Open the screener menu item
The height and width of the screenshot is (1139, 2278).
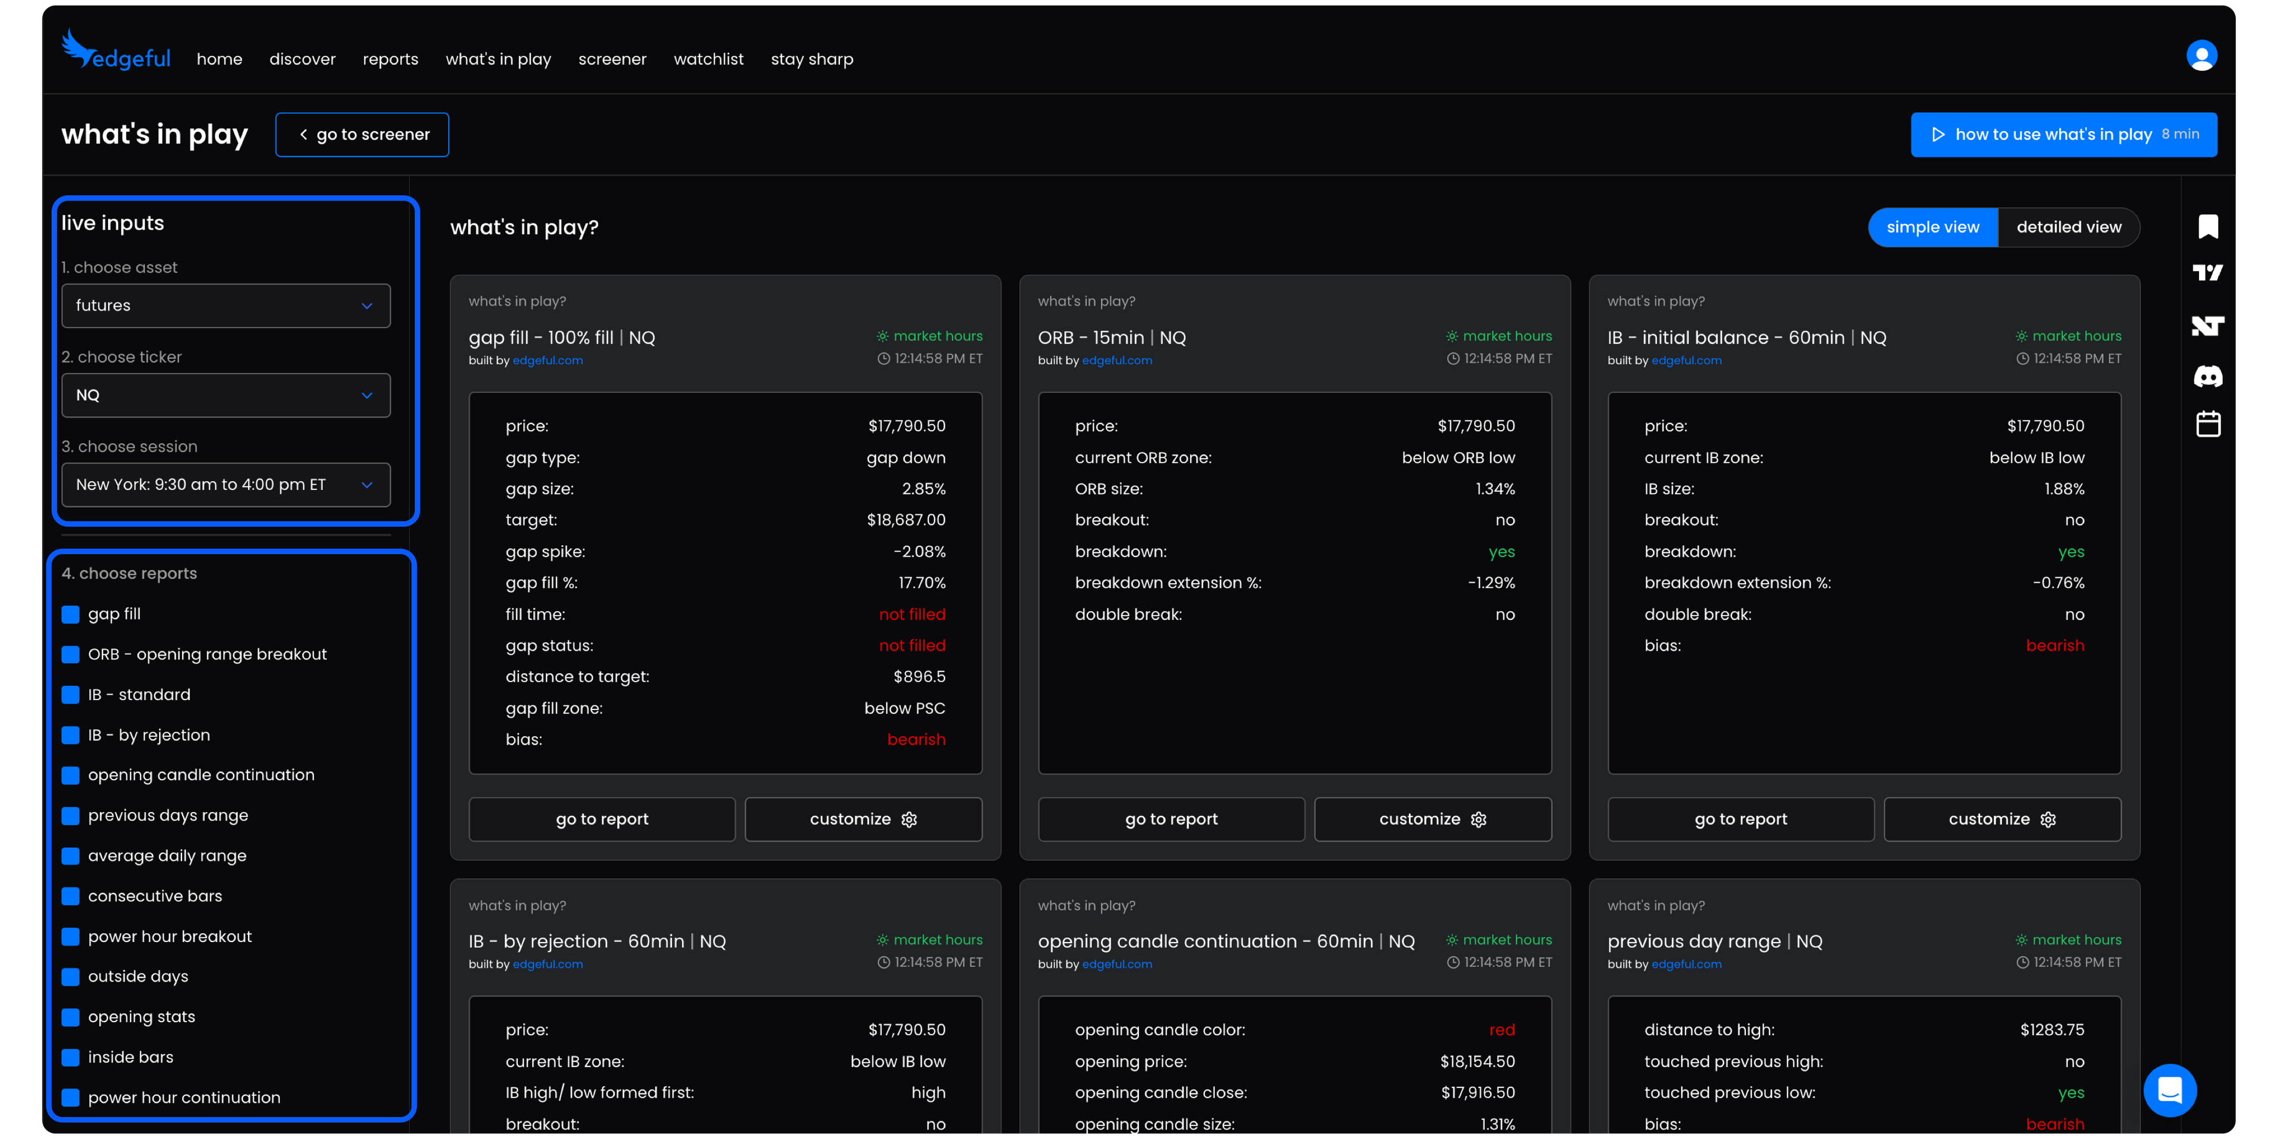[612, 59]
